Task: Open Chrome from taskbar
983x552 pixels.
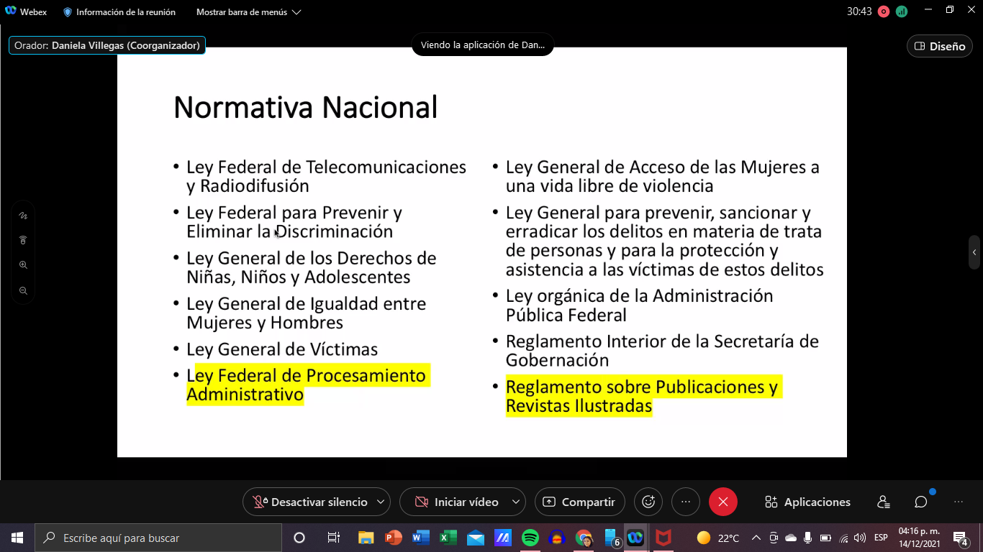Action: (584, 538)
